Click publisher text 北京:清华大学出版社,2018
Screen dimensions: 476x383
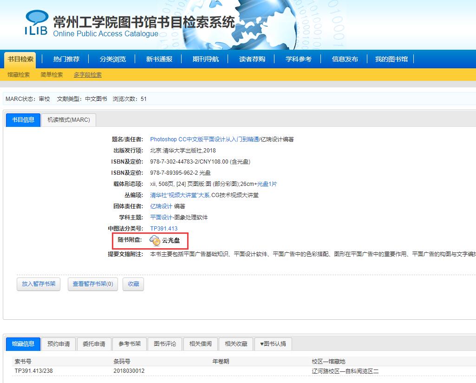pyautogui.click(x=183, y=150)
